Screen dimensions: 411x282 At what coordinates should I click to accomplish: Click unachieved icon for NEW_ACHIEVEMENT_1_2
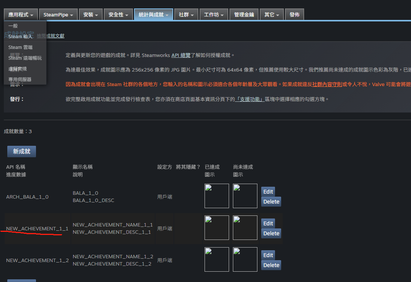[245, 259]
